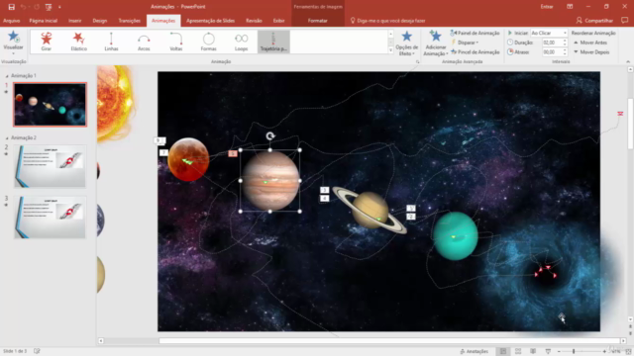Select the Trajetória personalizada path

[x=273, y=42]
